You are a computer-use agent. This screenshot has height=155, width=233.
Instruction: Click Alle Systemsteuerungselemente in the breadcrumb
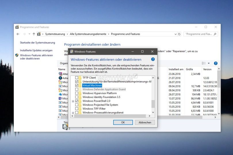pyautogui.click(x=88, y=34)
